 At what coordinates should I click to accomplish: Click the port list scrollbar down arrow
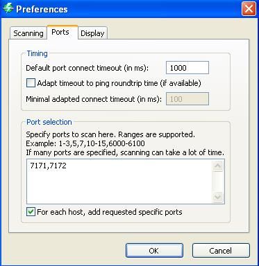tap(218, 197)
